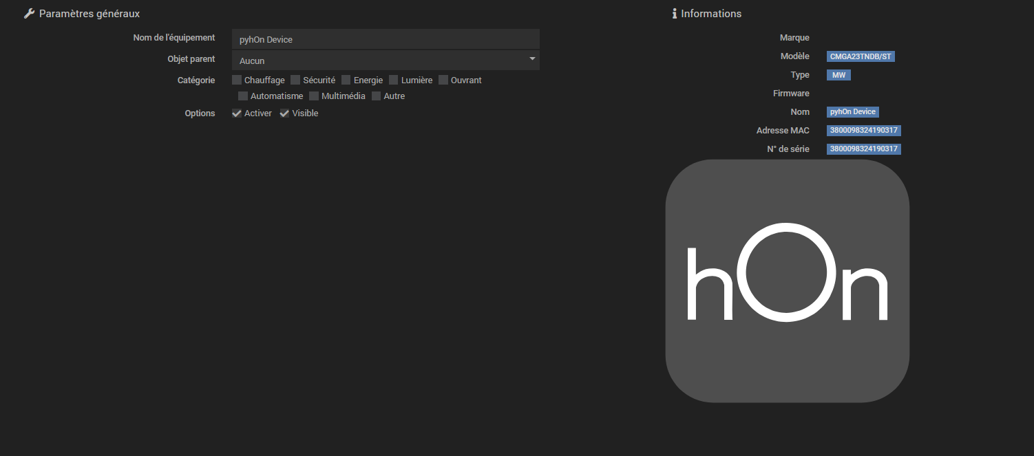The height and width of the screenshot is (456, 1034).
Task: Click the wrench icon beside Paramètres généraux
Action: click(x=29, y=14)
